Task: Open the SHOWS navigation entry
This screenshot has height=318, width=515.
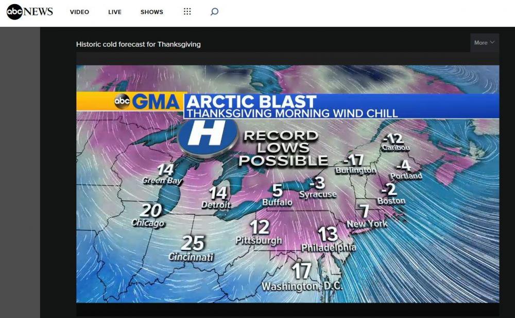Action: pyautogui.click(x=151, y=11)
